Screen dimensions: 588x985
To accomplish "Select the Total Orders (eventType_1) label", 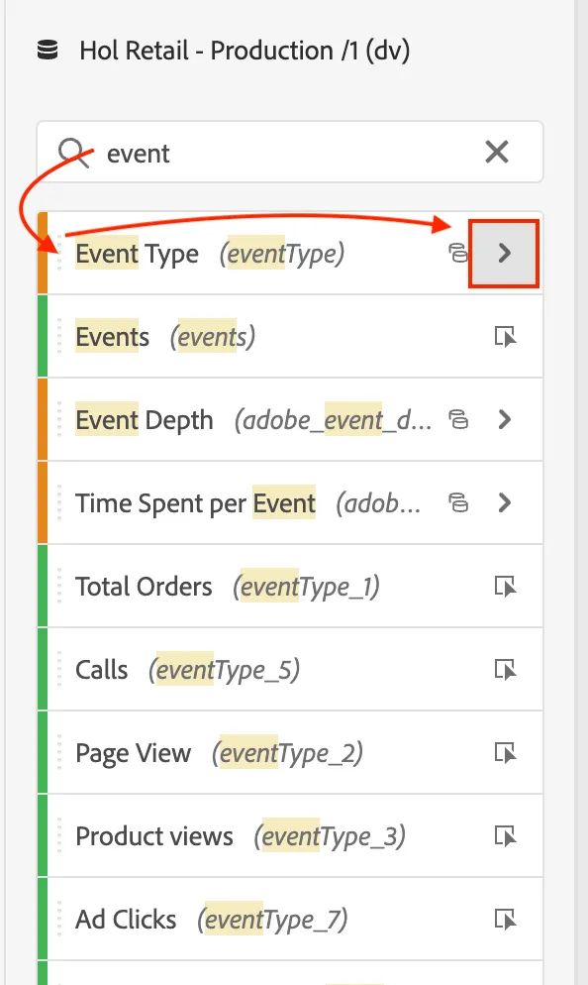I will 228,587.
